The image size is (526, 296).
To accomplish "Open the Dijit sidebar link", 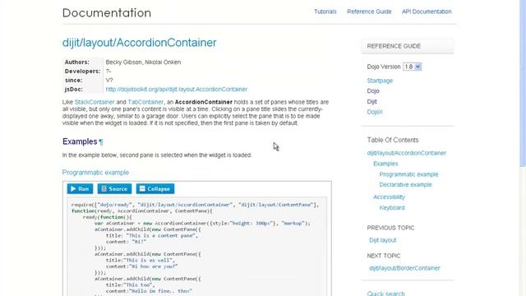I will pyautogui.click(x=371, y=101).
